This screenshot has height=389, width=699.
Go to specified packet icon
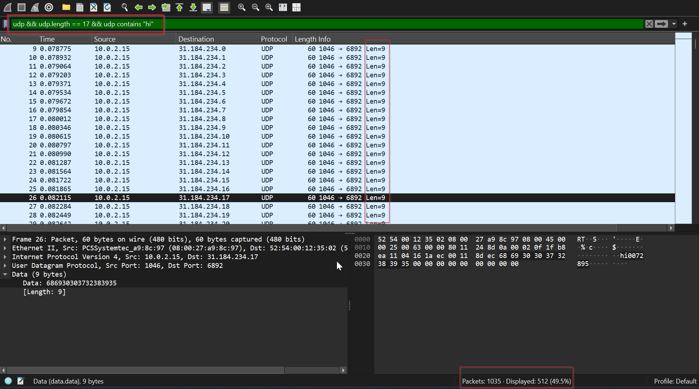[166, 7]
